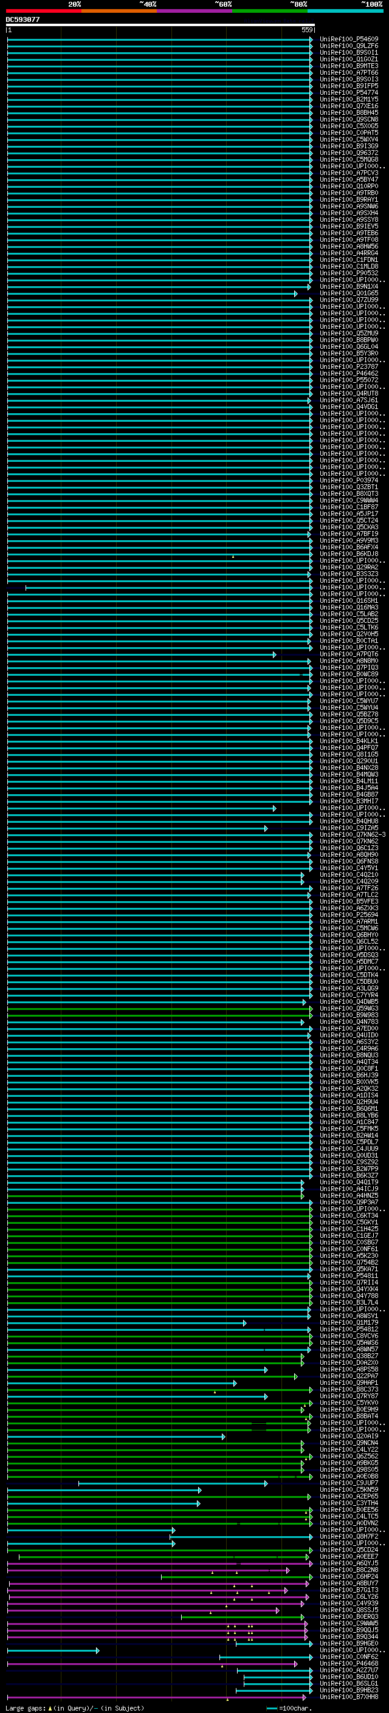Select hit UniRef100_A6S3Y2
The height and width of the screenshot is (1713, 389).
pos(349,1042)
